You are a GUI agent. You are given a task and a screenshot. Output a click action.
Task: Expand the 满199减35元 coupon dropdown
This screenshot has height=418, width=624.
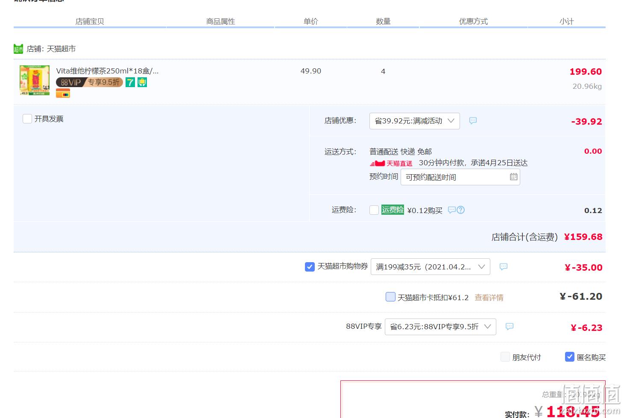coord(431,267)
